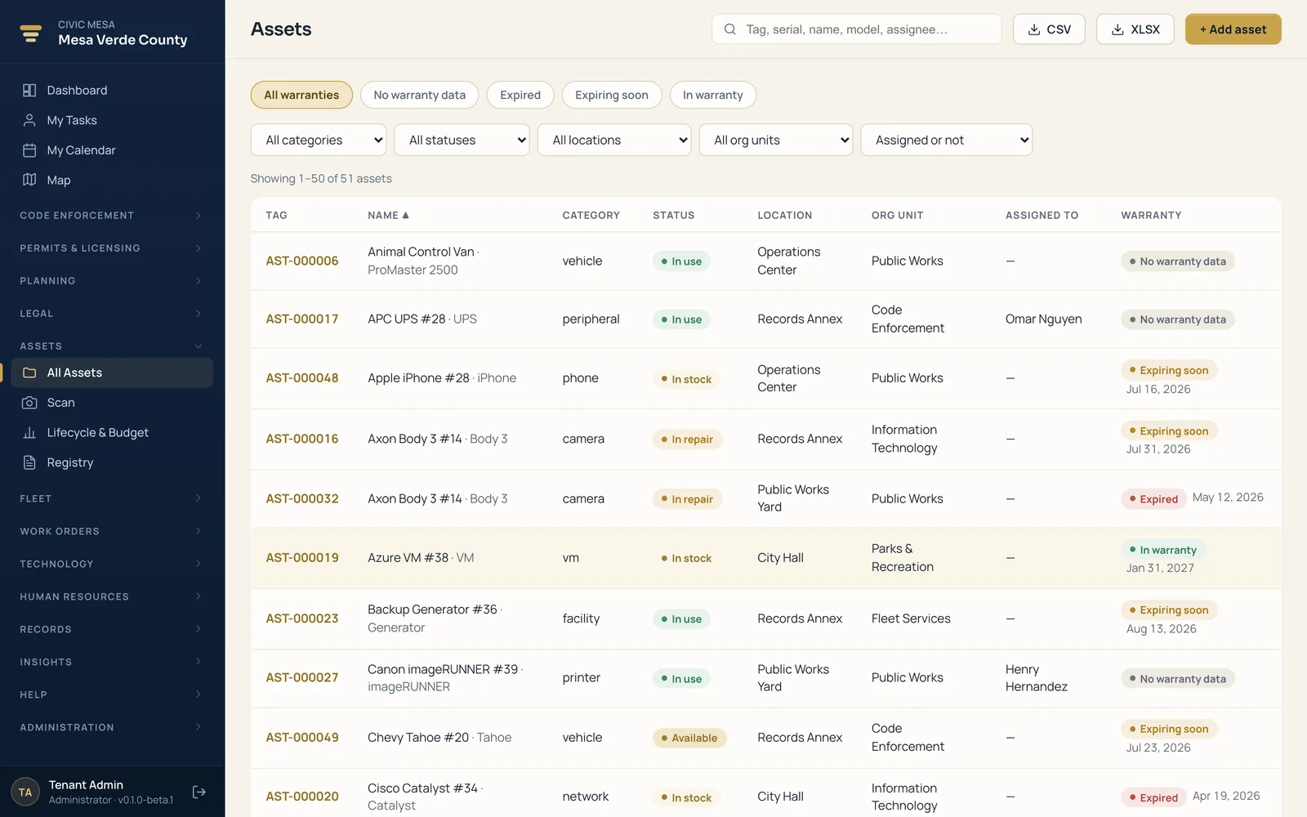Expand the Legal section

pyautogui.click(x=112, y=314)
